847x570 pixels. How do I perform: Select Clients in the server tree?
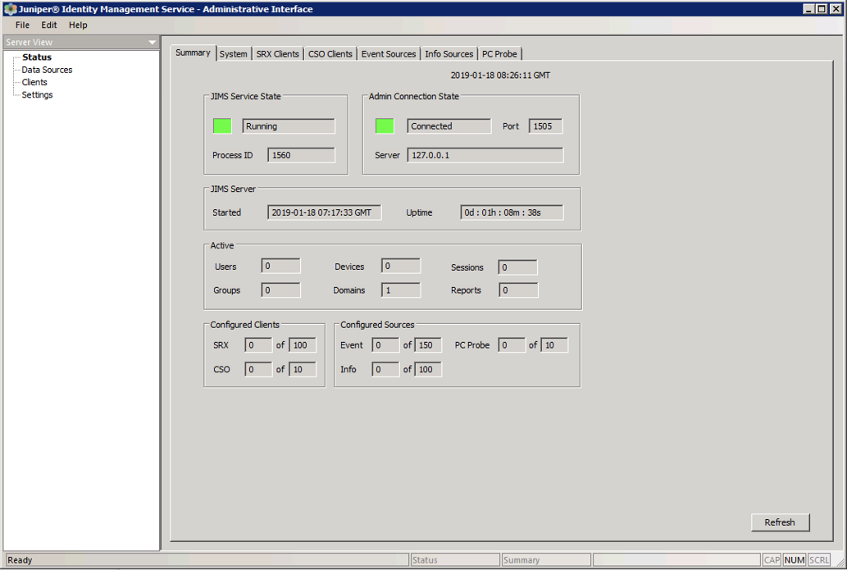(x=34, y=82)
